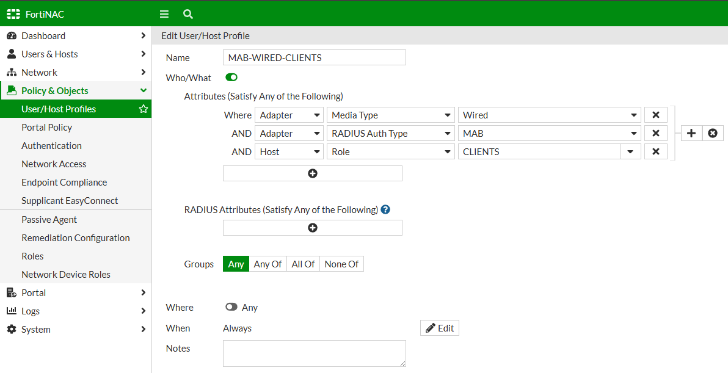
Task: Open the CLIENTS role dropdown arrow
Action: (630, 152)
